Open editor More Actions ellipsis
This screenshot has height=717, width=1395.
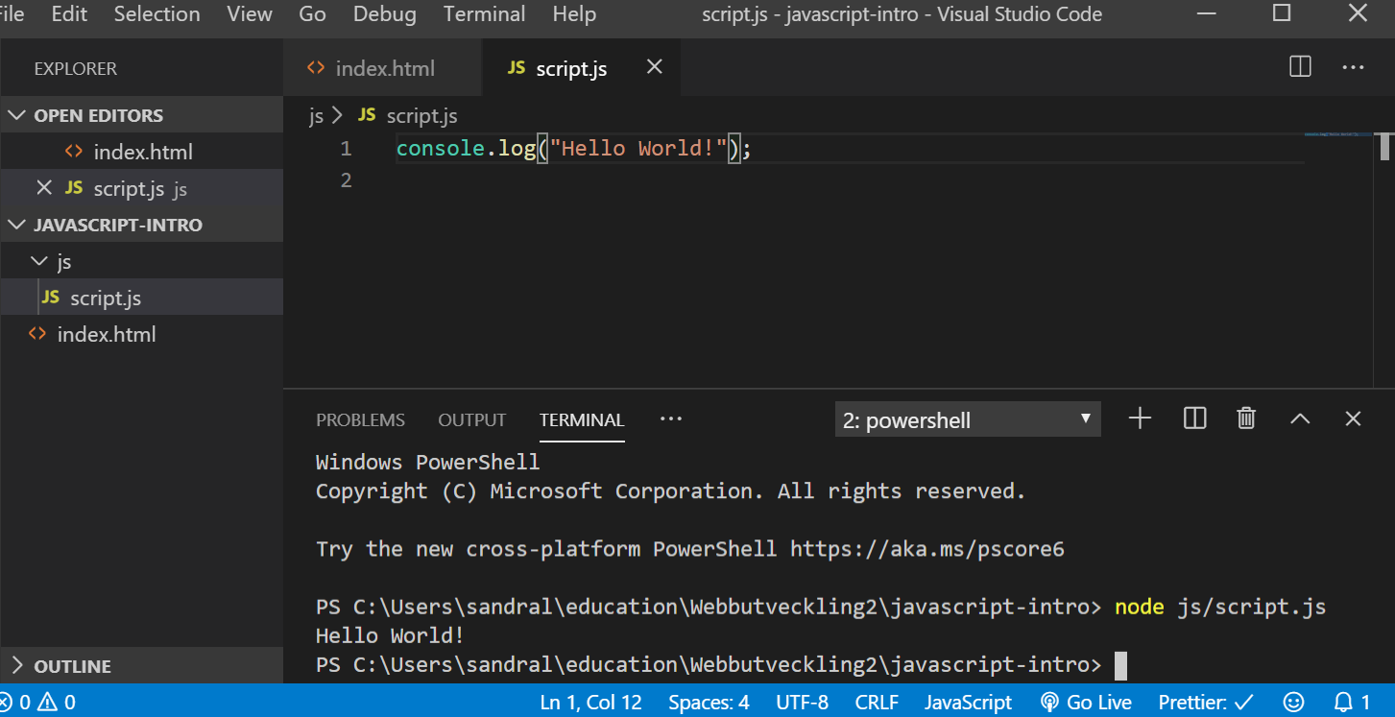[1353, 67]
